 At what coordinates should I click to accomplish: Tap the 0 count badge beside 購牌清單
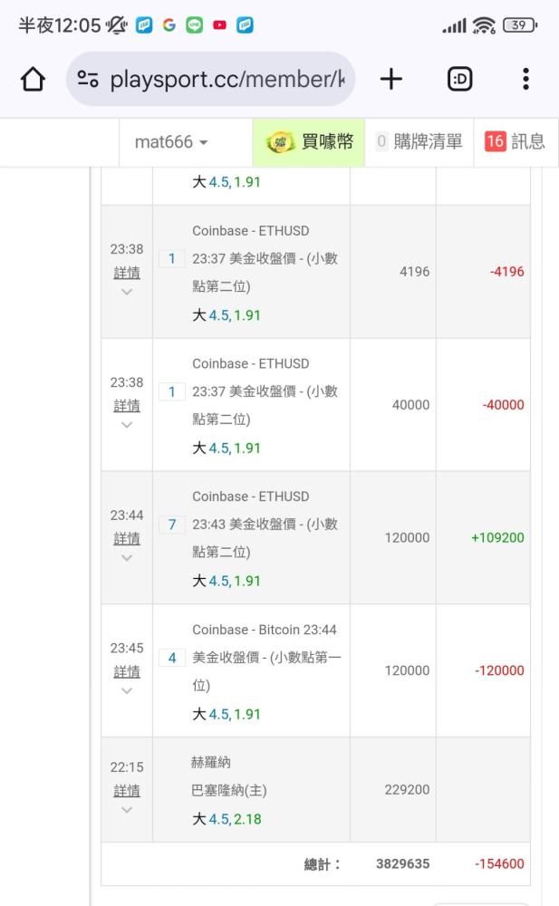click(381, 141)
